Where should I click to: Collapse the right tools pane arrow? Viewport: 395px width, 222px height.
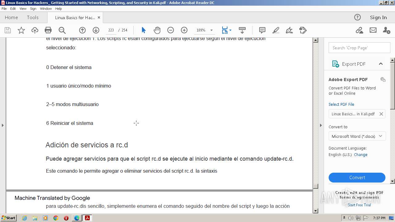pyautogui.click(x=321, y=125)
